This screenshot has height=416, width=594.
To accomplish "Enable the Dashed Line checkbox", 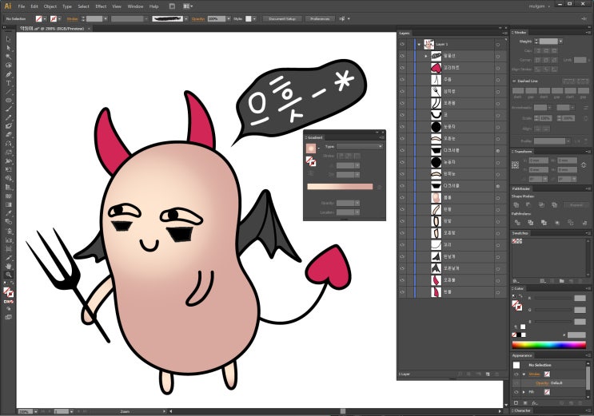I will pos(514,81).
